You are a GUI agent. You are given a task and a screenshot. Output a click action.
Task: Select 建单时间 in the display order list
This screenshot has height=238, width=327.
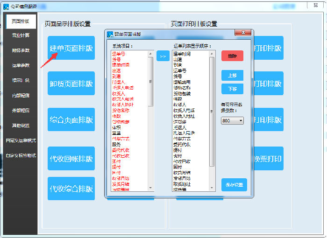point(182,55)
